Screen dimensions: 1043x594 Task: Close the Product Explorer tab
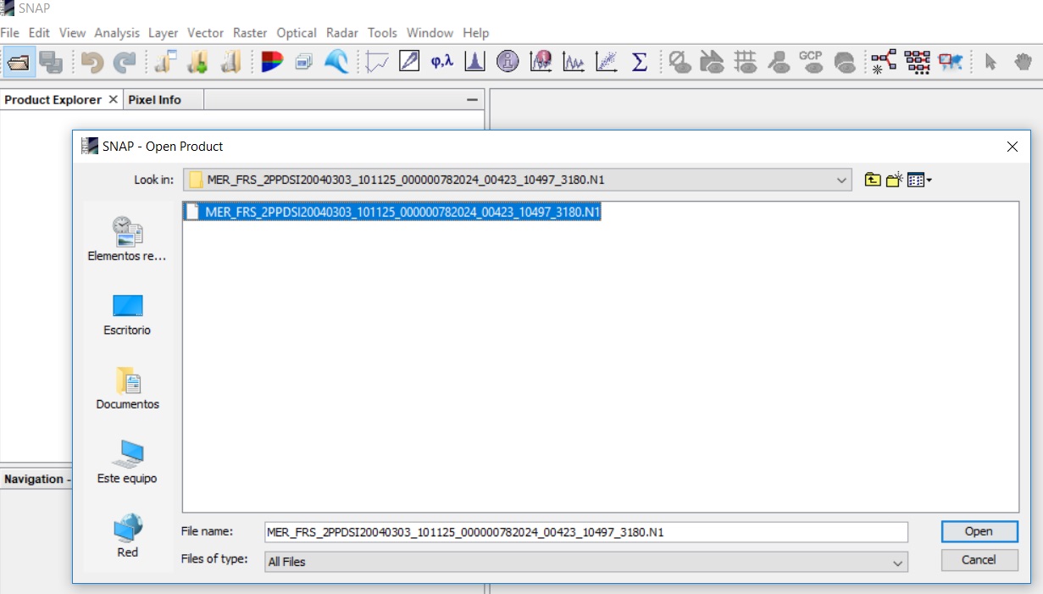113,100
